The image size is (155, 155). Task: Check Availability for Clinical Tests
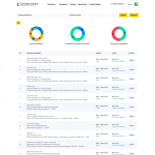118,117
